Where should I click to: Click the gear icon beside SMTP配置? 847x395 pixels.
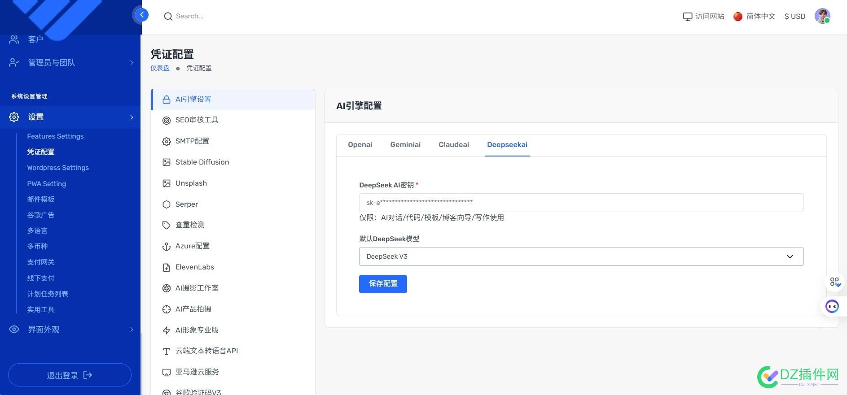pos(166,141)
